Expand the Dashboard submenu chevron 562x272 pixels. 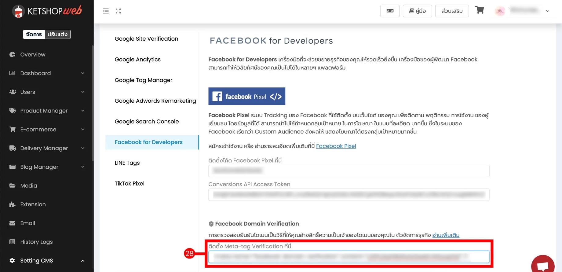tap(83, 73)
